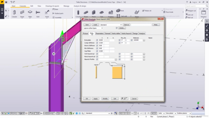Click the Apply button

95,99
